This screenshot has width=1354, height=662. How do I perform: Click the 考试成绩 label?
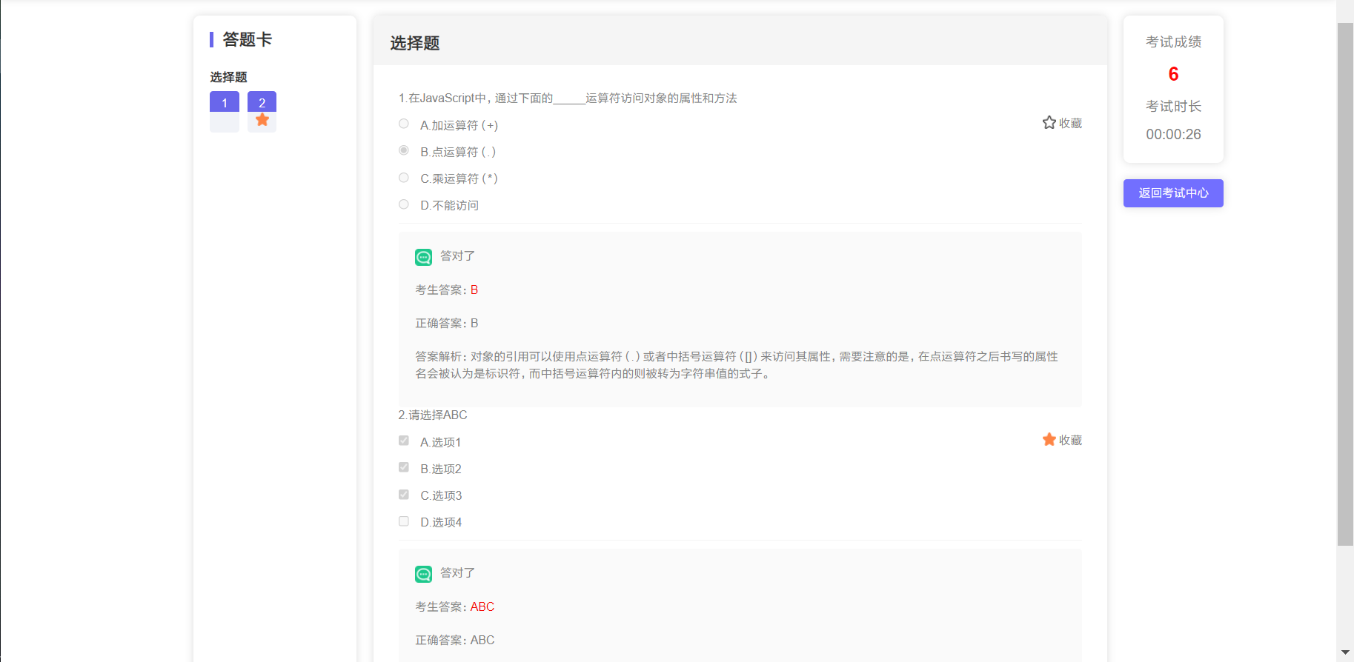(x=1173, y=42)
